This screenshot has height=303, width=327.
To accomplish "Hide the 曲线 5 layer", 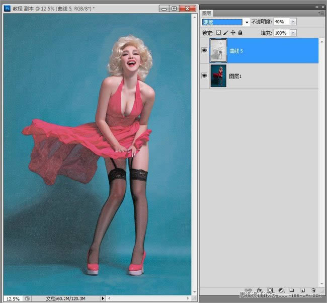I will click(x=204, y=51).
